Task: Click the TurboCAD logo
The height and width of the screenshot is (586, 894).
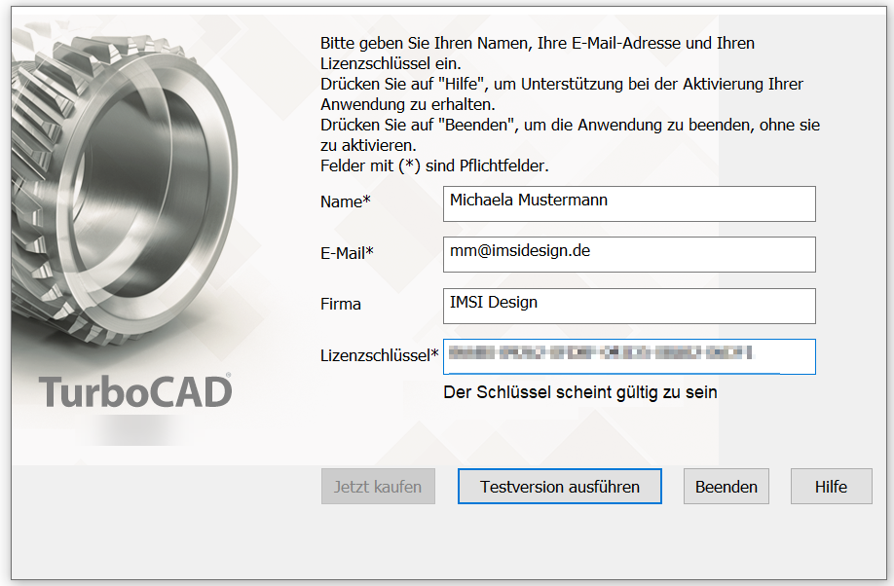Action: (135, 391)
